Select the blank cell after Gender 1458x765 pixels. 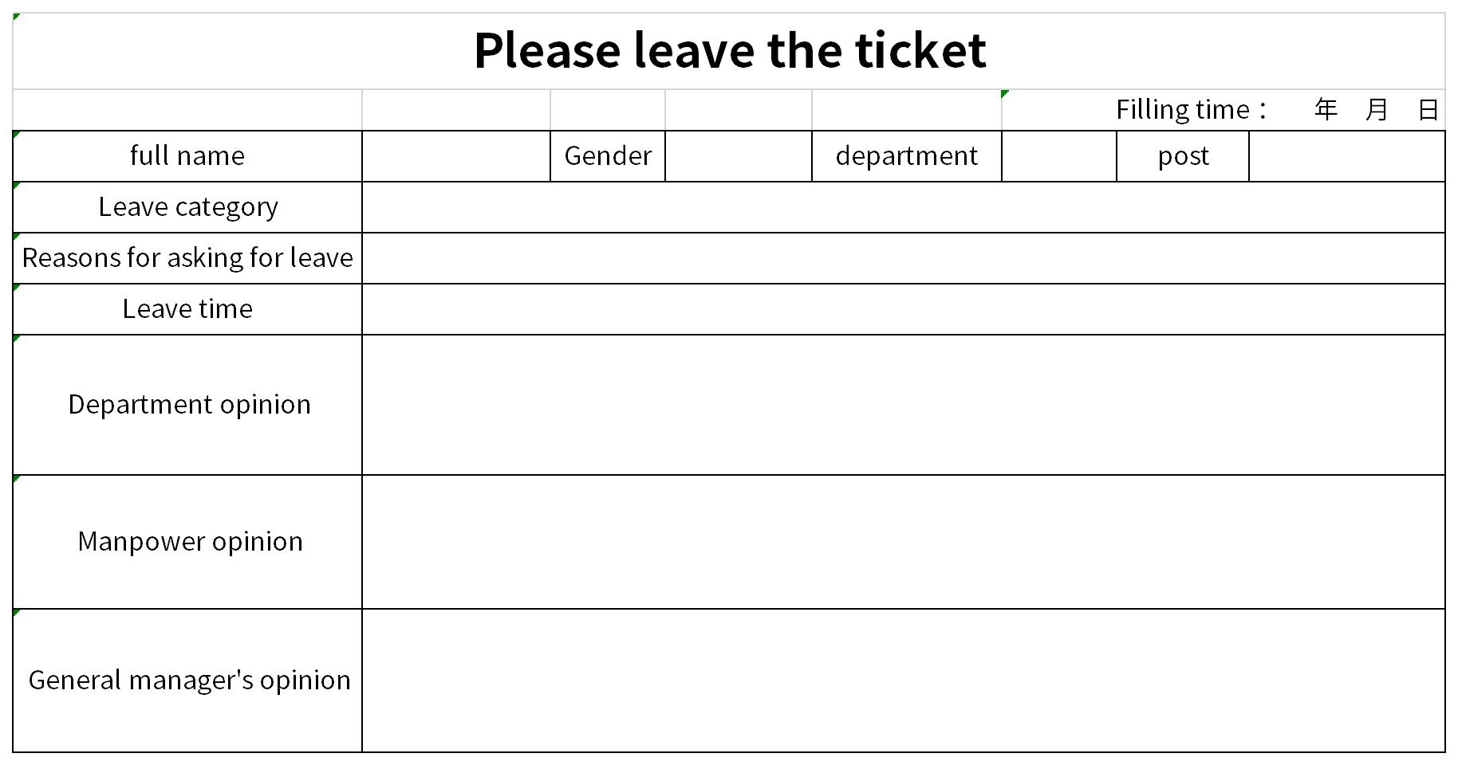(x=739, y=156)
